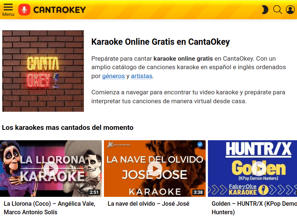Open the hamburger Menu navigation
The height and width of the screenshot is (222, 297).
pyautogui.click(x=8, y=8)
